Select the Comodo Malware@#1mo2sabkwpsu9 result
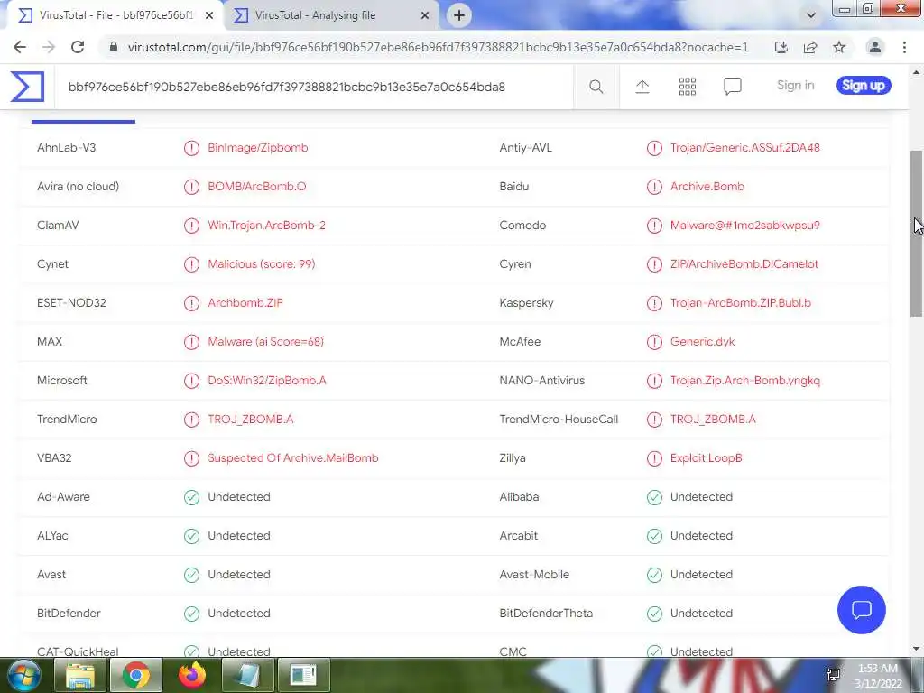The height and width of the screenshot is (693, 924). pos(744,226)
